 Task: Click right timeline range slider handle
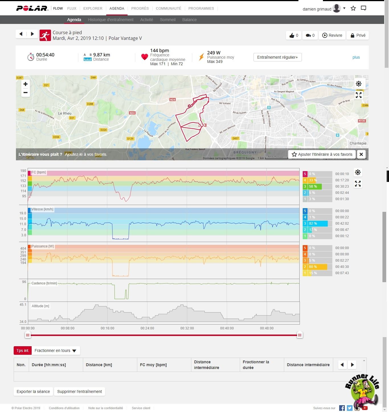pyautogui.click(x=300, y=335)
